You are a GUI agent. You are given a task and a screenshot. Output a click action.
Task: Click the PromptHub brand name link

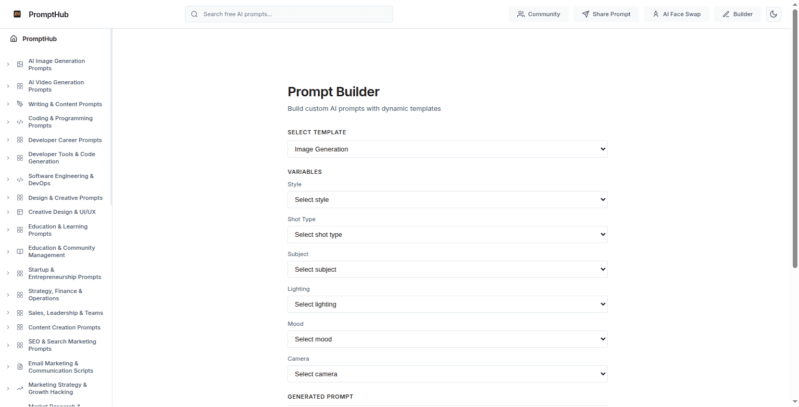tap(48, 15)
